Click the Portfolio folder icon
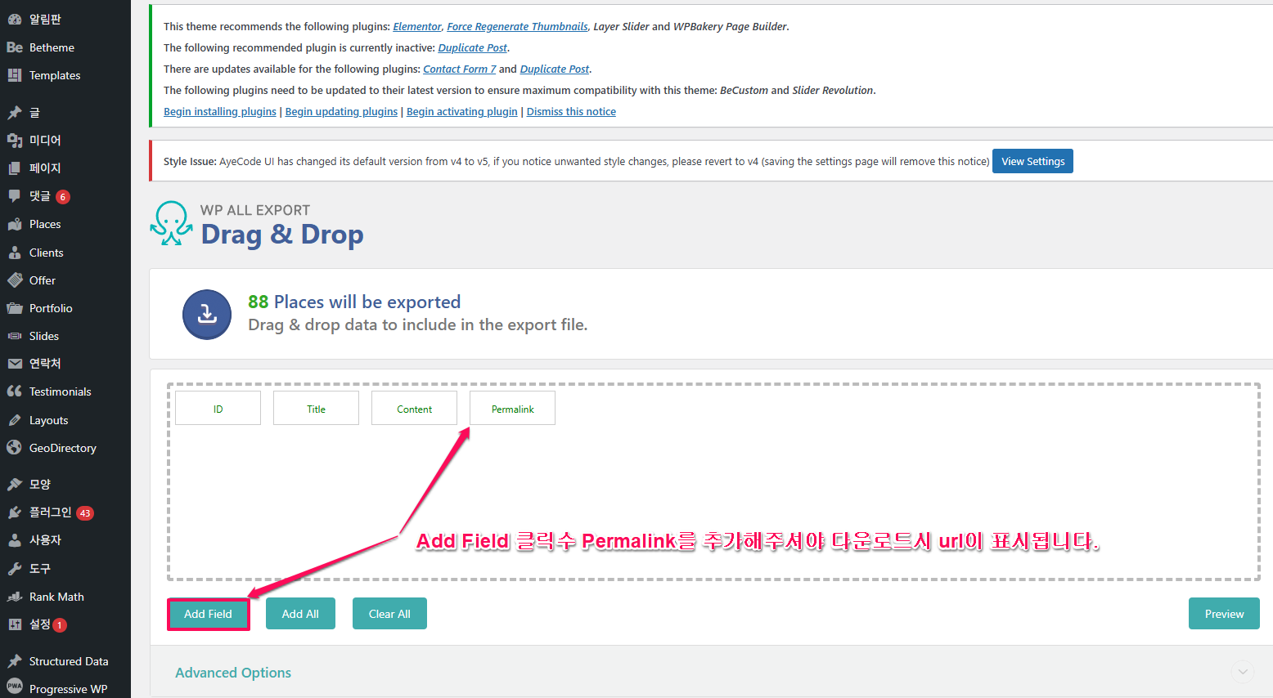1273x698 pixels. pos(14,308)
